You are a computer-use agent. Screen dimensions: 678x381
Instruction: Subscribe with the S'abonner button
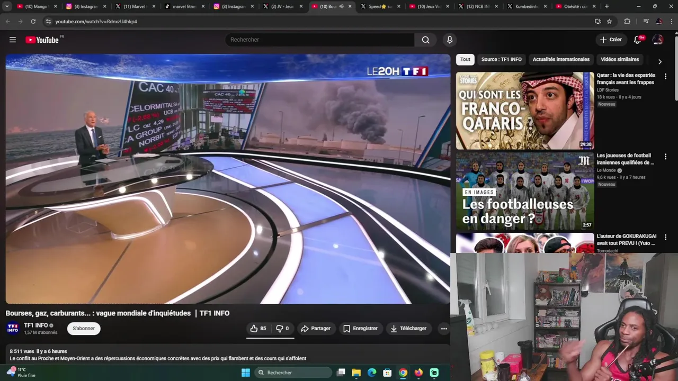point(84,329)
